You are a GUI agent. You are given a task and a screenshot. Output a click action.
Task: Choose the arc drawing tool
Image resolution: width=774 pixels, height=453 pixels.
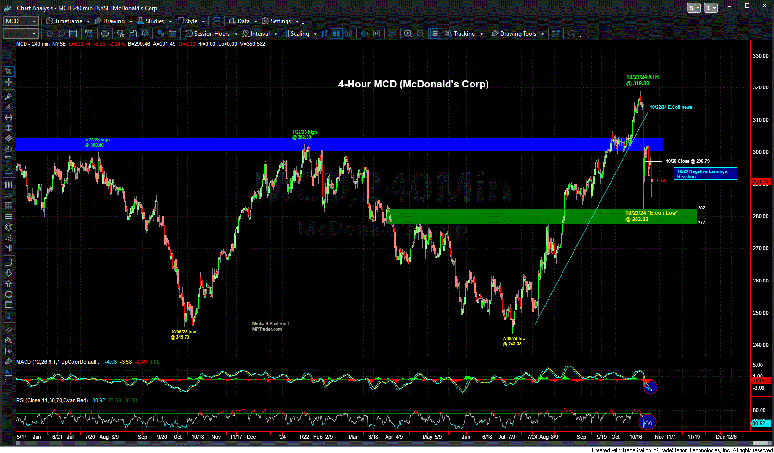coord(8,262)
